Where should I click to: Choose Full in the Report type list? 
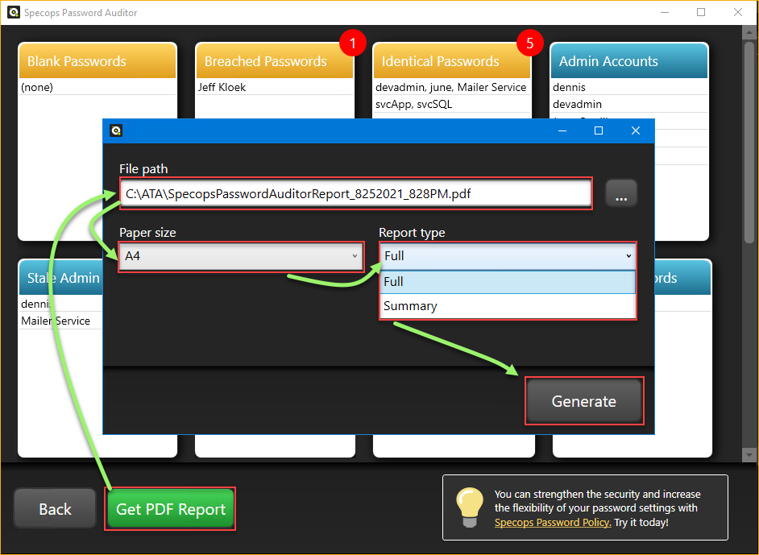(508, 282)
